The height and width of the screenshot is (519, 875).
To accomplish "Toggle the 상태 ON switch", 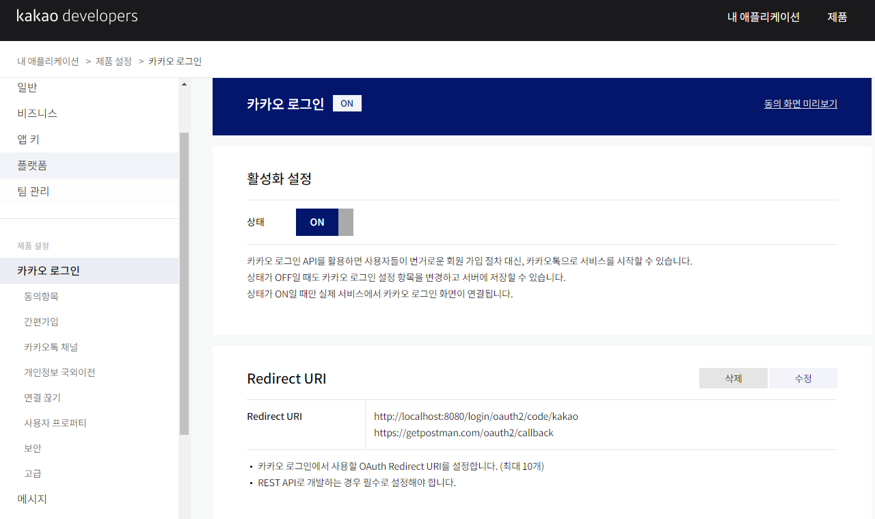I will point(325,222).
